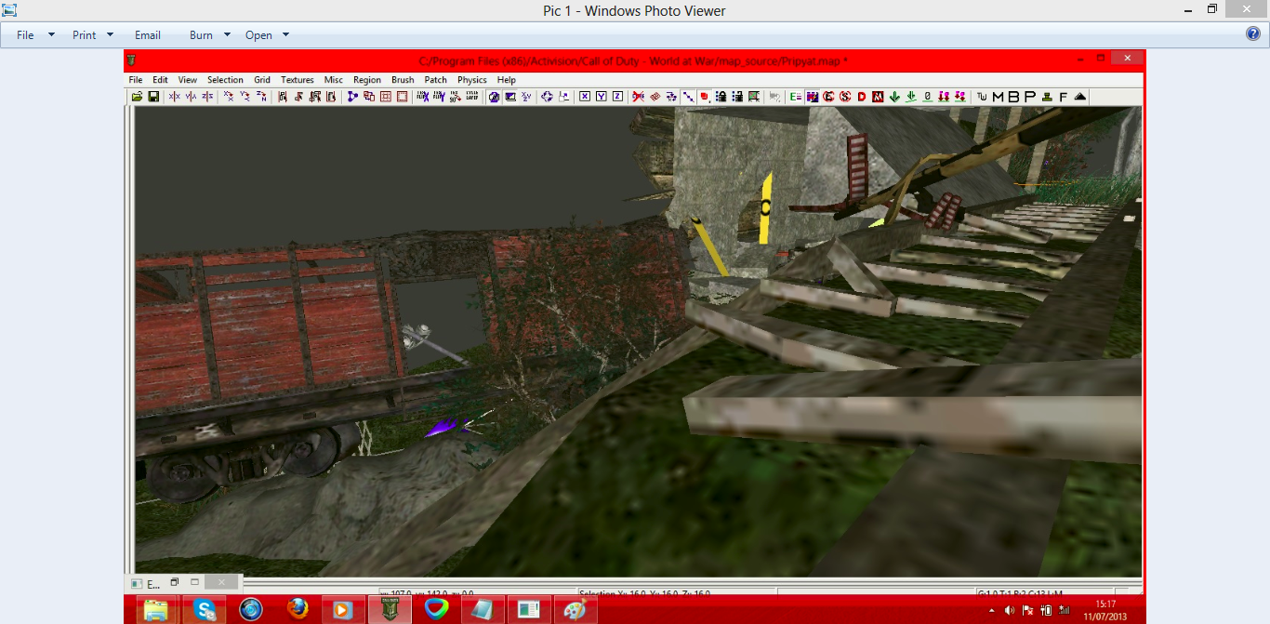The image size is (1270, 624).
Task: Click the flip X-axis icon
Action: point(174,97)
